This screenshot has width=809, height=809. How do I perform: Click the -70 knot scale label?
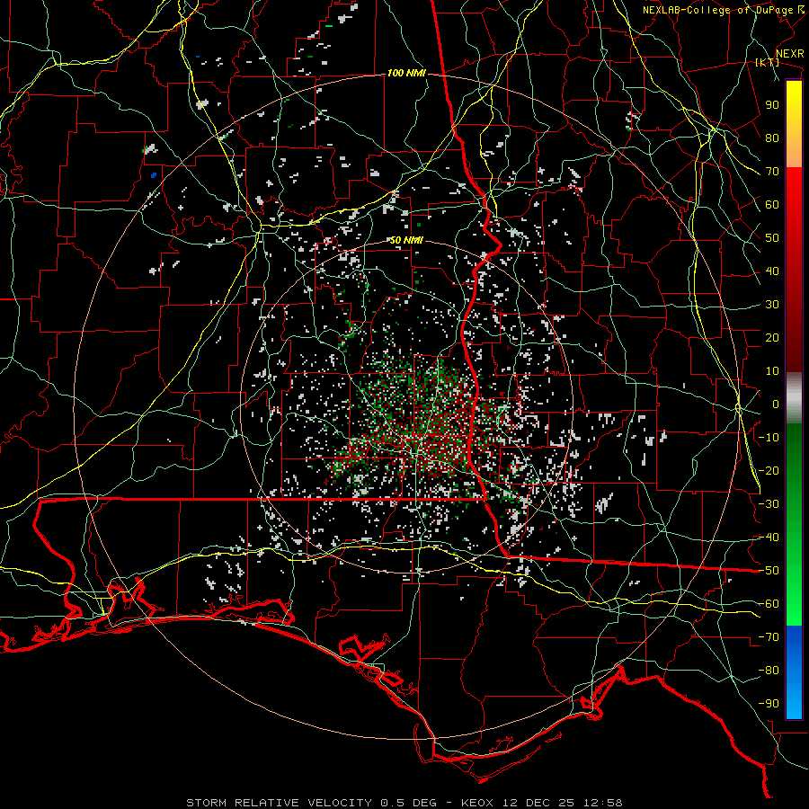(769, 637)
